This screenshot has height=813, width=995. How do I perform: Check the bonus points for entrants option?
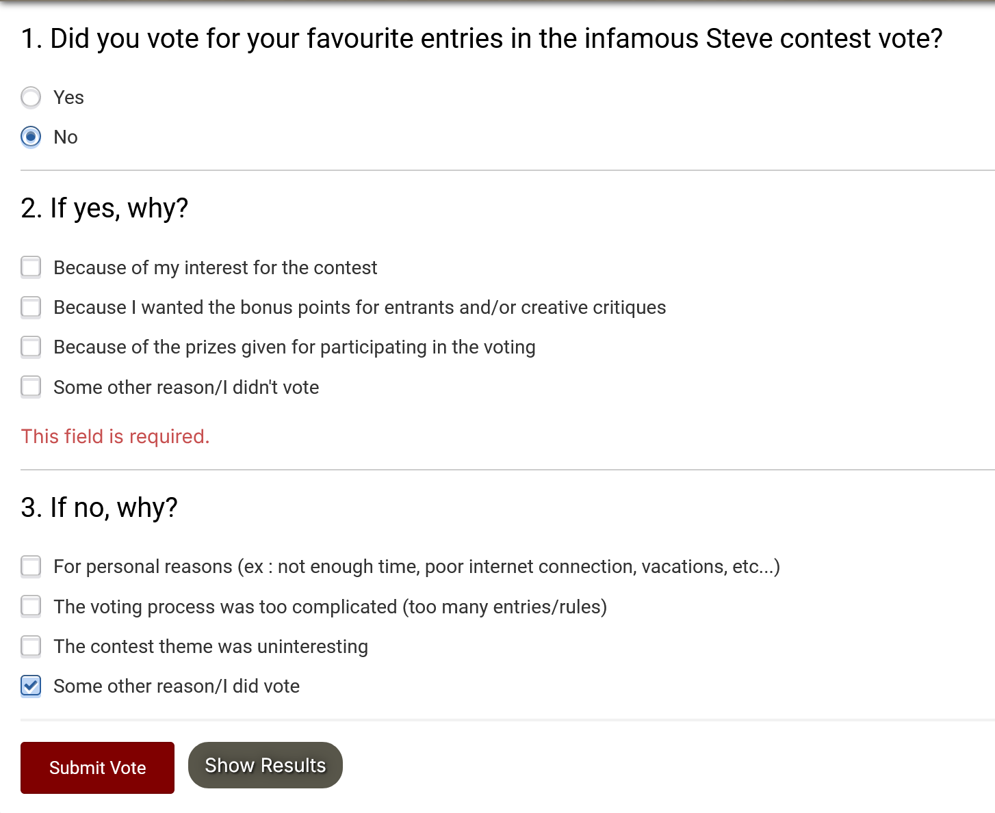[x=31, y=307]
